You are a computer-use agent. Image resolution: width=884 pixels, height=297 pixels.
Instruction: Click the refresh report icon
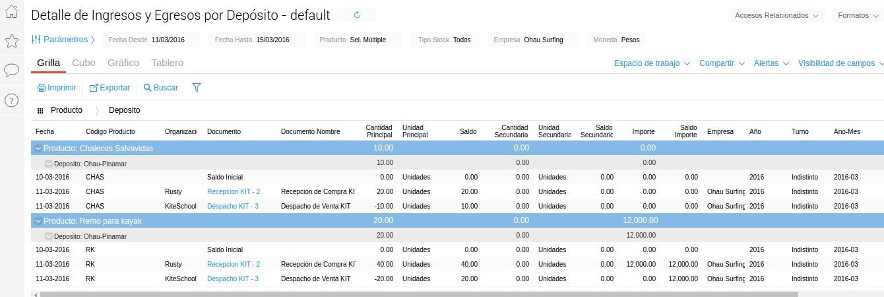click(357, 15)
